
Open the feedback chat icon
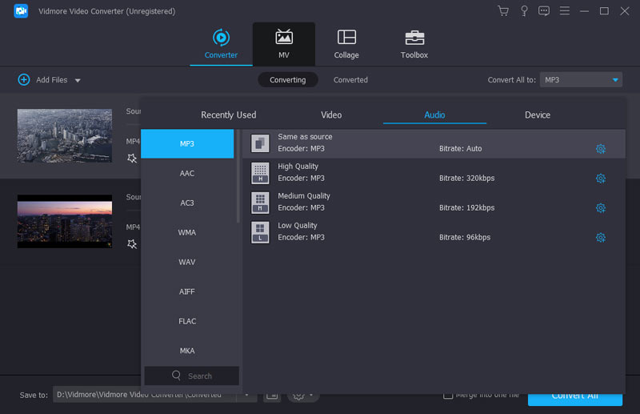coord(544,11)
